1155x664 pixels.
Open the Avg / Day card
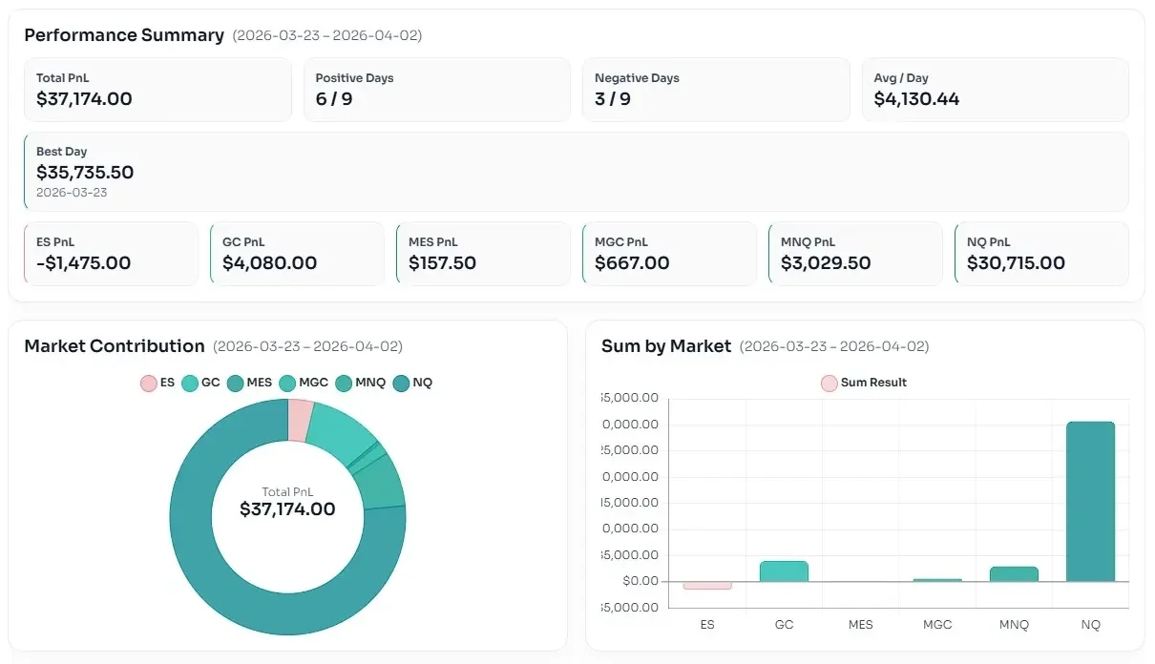point(995,90)
